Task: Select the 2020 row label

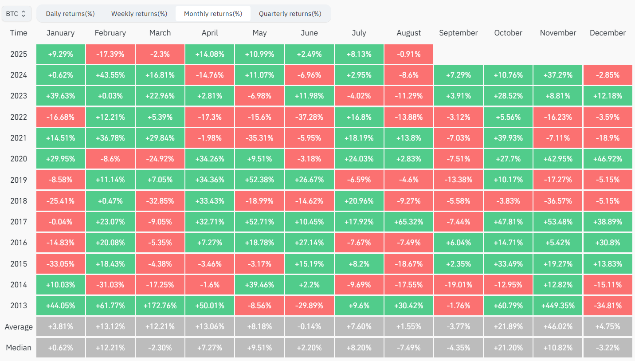Action: tap(19, 159)
